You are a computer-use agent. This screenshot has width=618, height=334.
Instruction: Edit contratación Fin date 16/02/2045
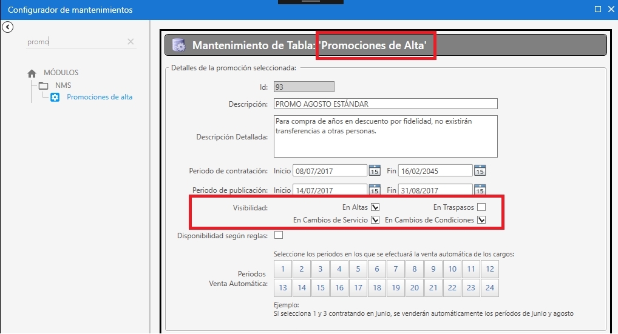[435, 171]
